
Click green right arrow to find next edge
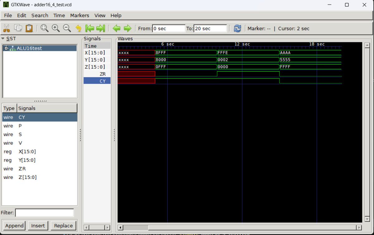coord(127,28)
